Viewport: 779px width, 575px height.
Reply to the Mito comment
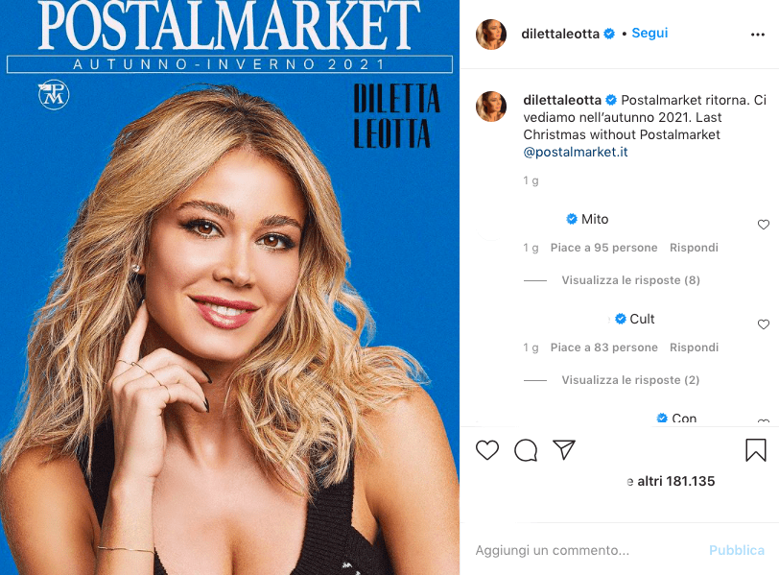pyautogui.click(x=694, y=248)
